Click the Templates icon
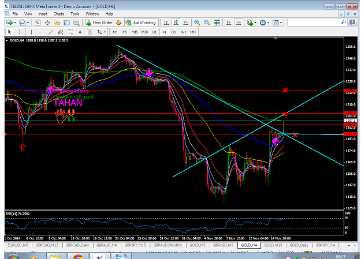Screen dimensions: 361x259 pos(276,22)
